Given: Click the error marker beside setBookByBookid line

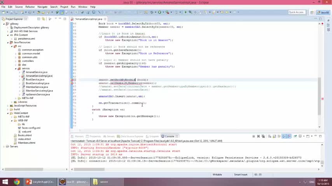Looking at the screenshot, I should (72, 80).
